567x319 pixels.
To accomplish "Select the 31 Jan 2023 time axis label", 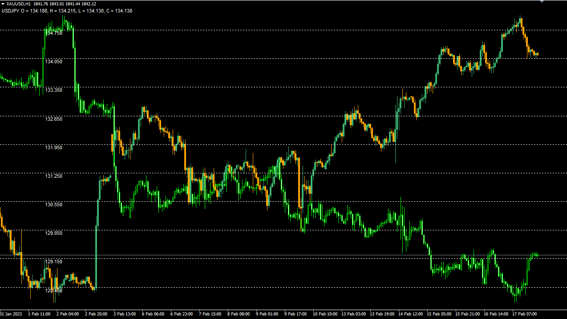I will 11,314.
